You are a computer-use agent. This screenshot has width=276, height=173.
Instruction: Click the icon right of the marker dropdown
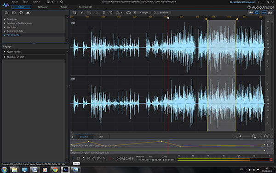coord(128,12)
